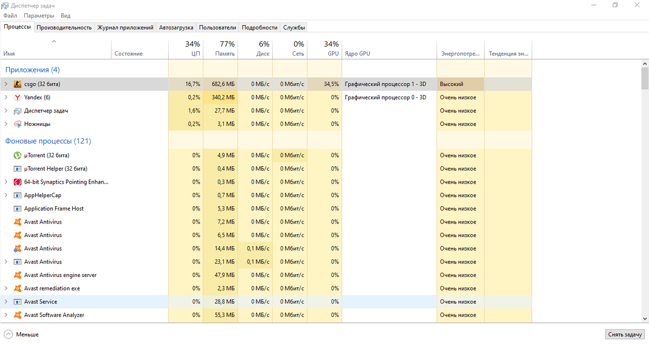Click Yandex memory value 340,2 МБ
649x344 pixels.
[223, 97]
